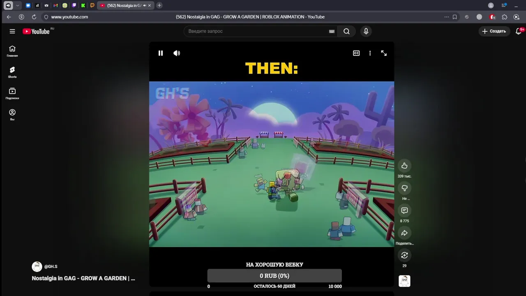The image size is (526, 296).
Task: Switch to the blue chat pinned tab
Action: 28,5
